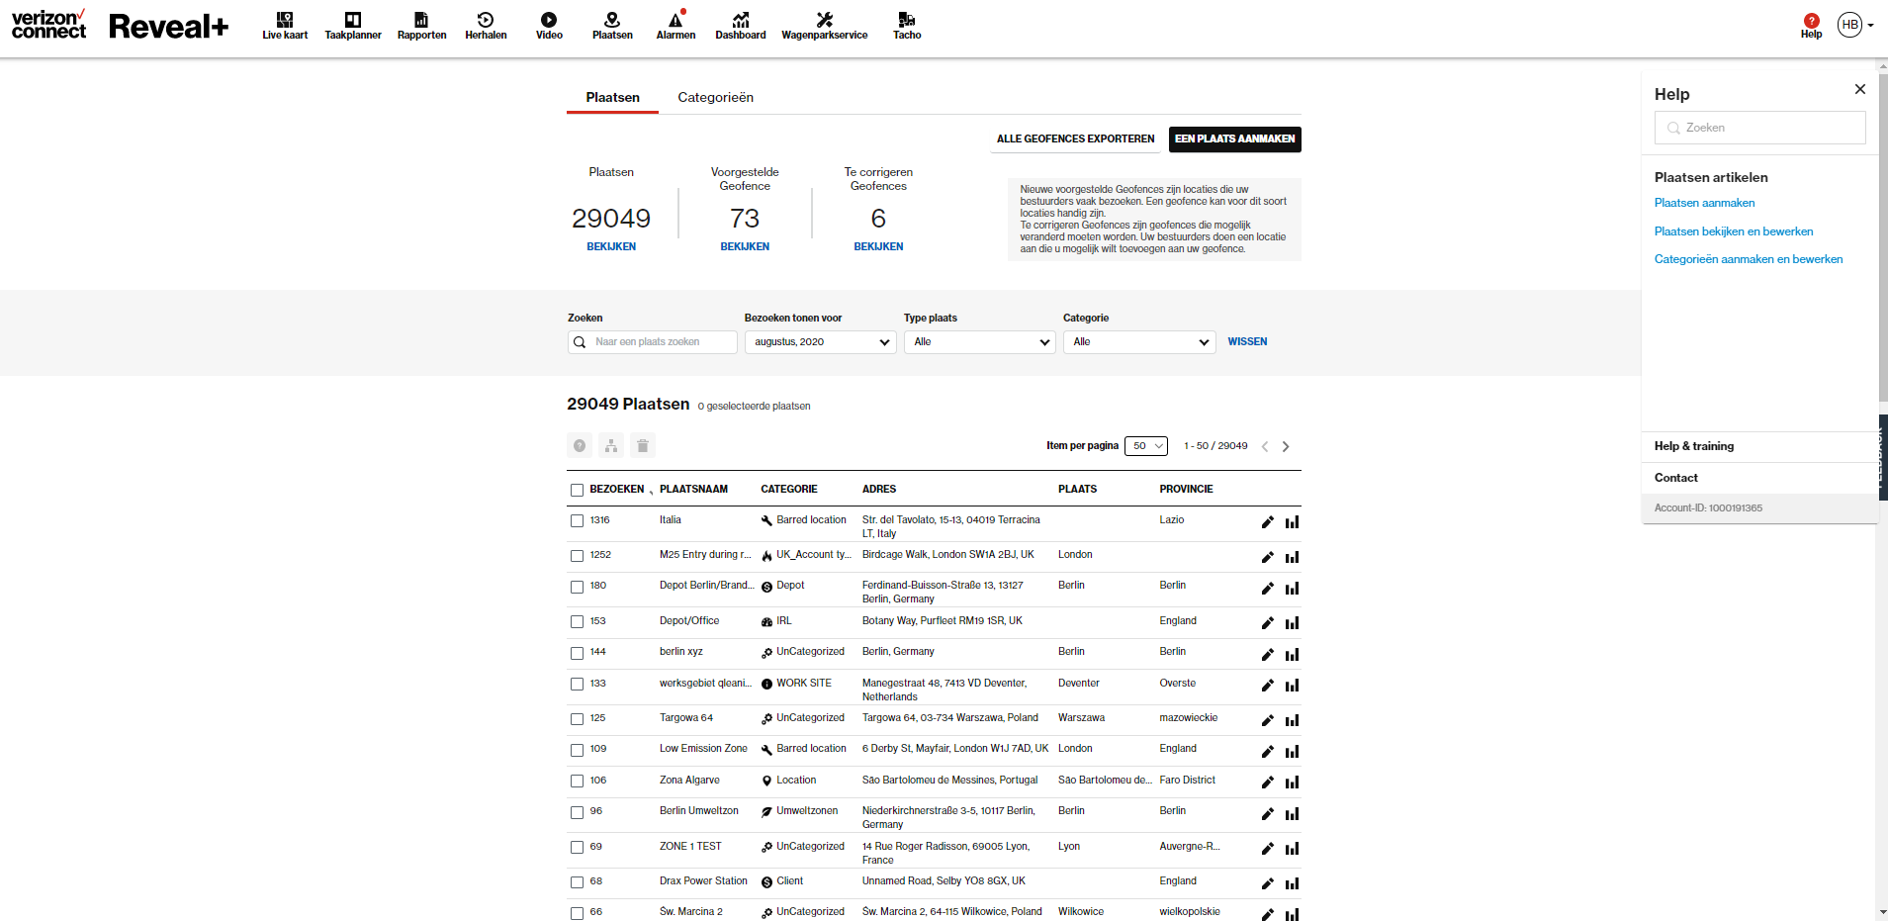Click the ADRES column header
This screenshot has height=921, width=1888.
879,489
